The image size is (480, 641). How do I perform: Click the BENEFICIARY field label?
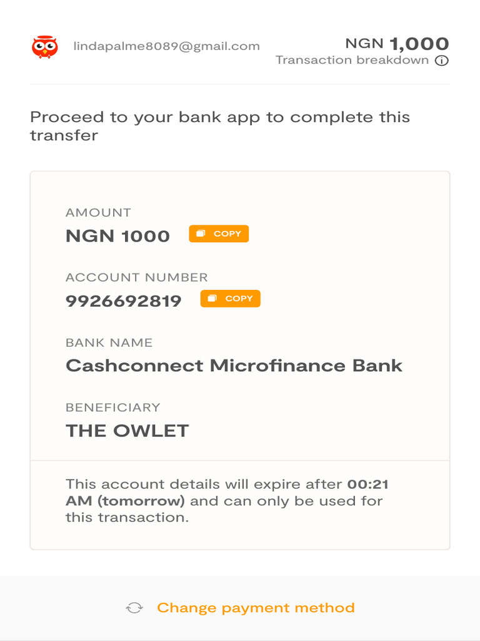112,408
